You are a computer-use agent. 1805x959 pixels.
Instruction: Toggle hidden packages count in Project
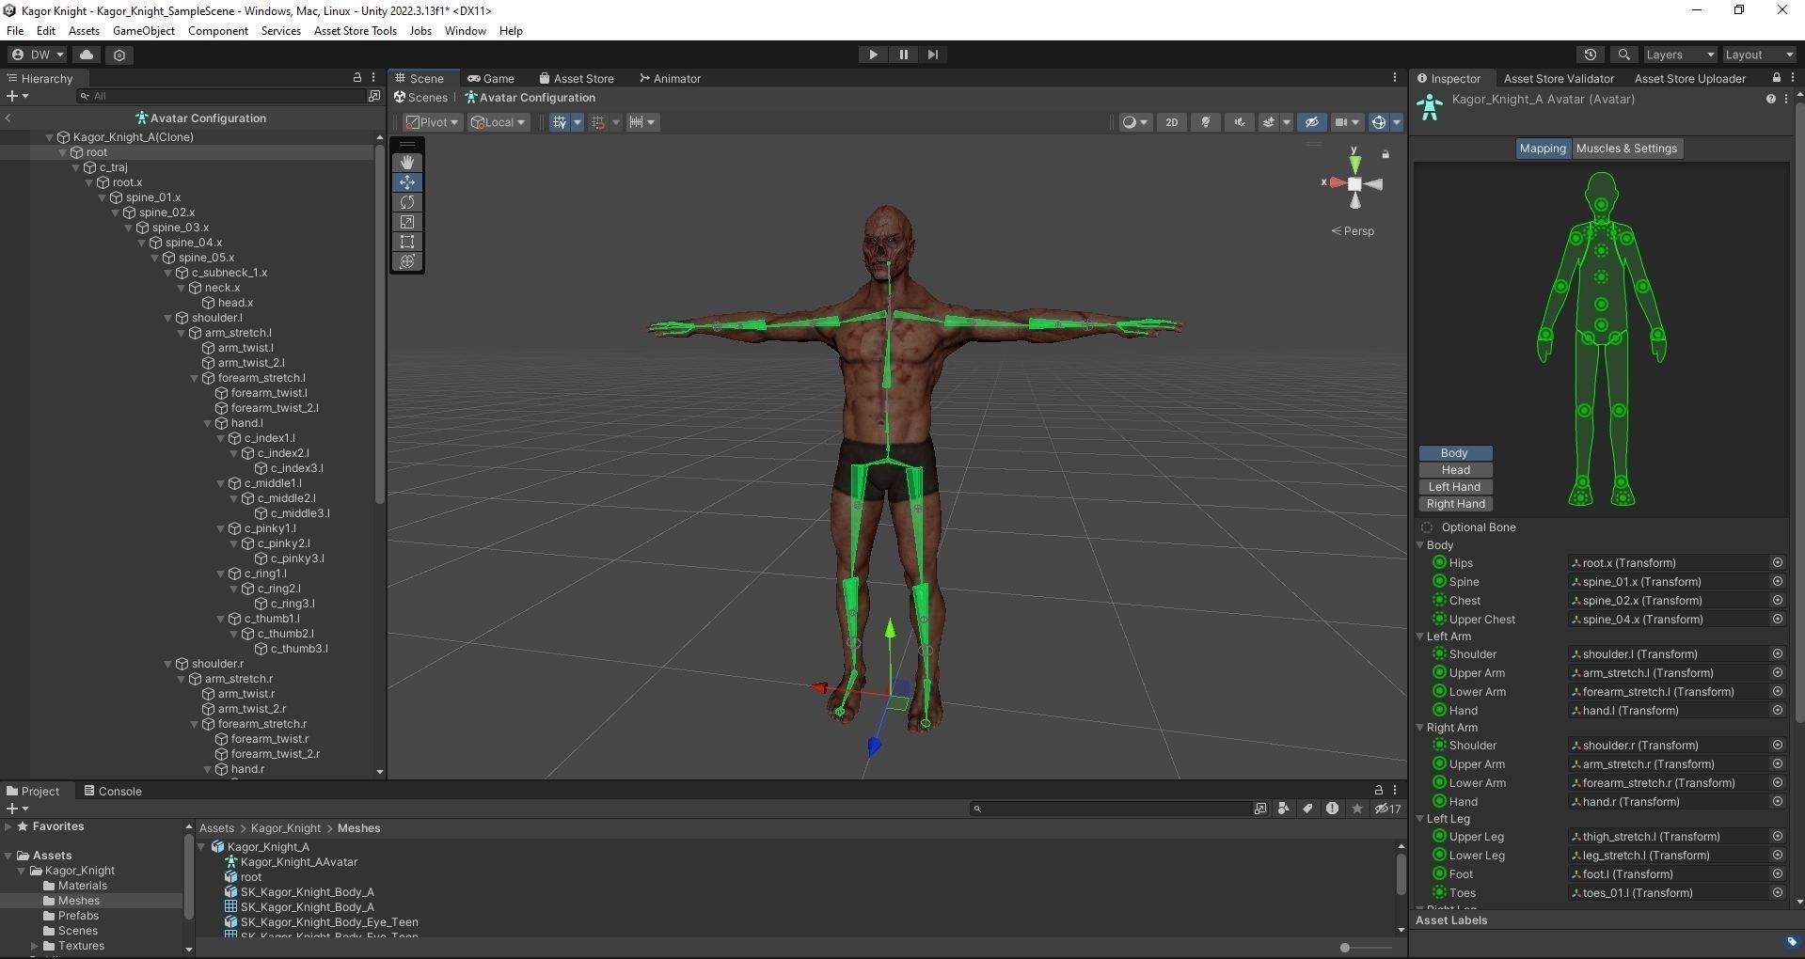1387,809
